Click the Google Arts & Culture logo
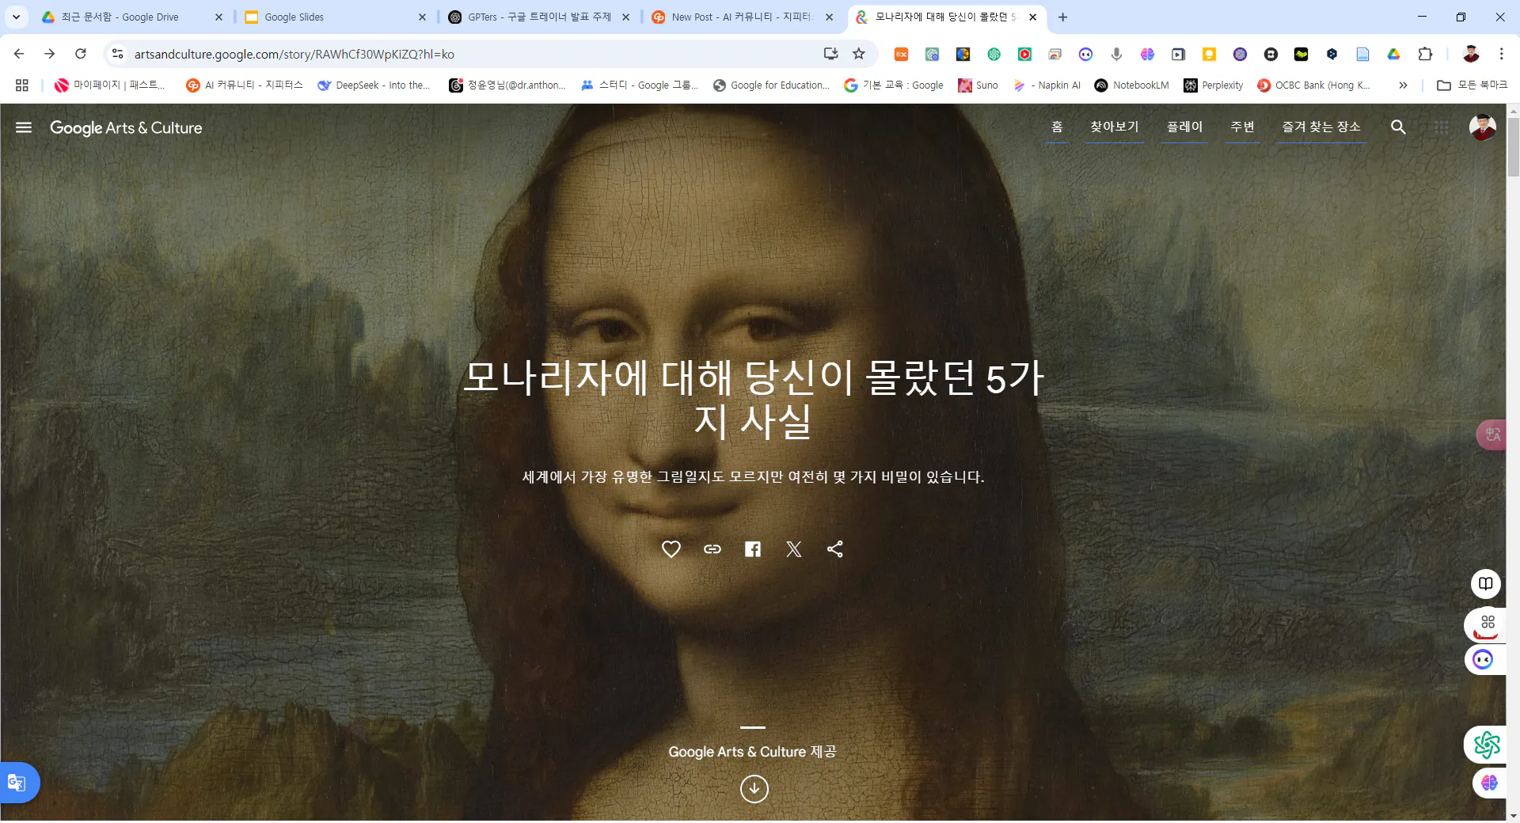Viewport: 1520px width, 823px height. coord(126,127)
